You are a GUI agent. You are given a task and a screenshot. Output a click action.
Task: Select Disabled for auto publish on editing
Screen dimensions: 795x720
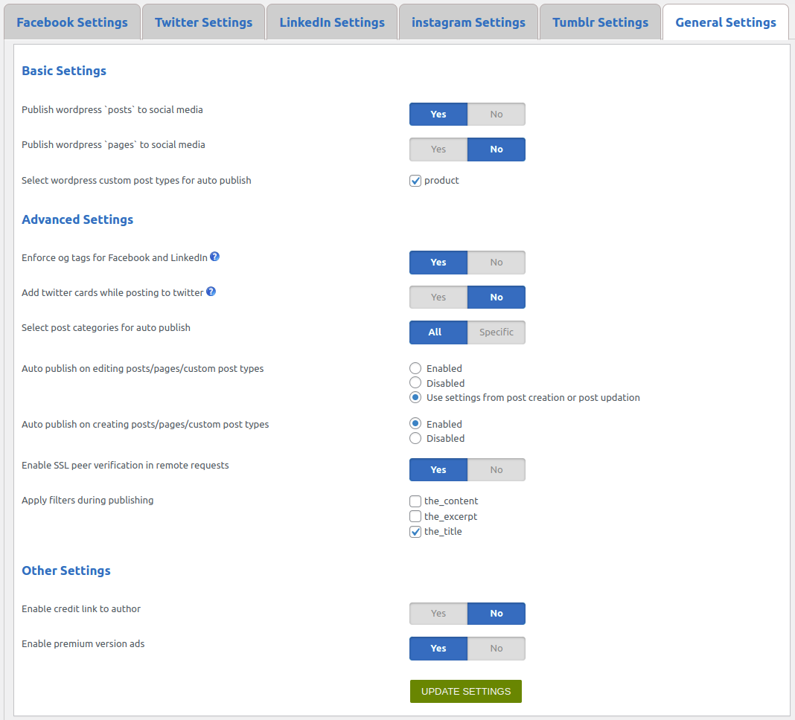tap(415, 382)
